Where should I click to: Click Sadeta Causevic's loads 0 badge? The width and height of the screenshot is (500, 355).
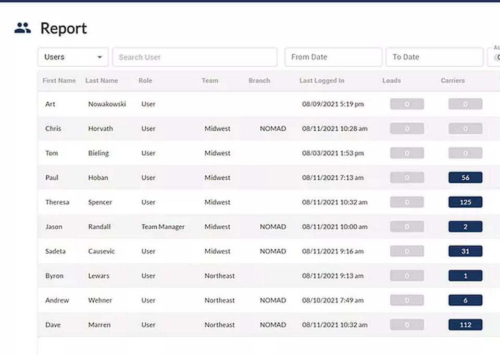coord(407,251)
